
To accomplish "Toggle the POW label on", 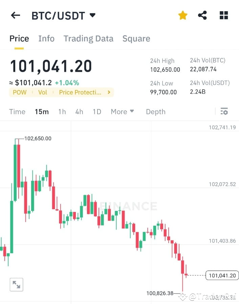I will pos(19,92).
